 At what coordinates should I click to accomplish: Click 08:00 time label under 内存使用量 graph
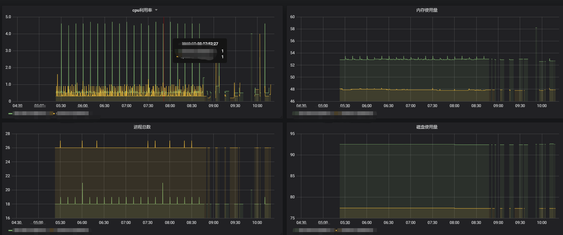[x=455, y=106]
